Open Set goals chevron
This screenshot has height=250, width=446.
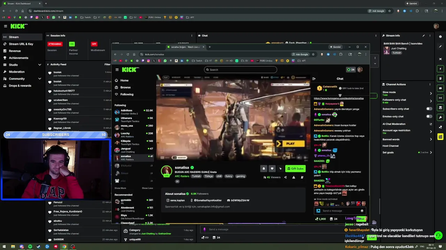click(x=431, y=152)
